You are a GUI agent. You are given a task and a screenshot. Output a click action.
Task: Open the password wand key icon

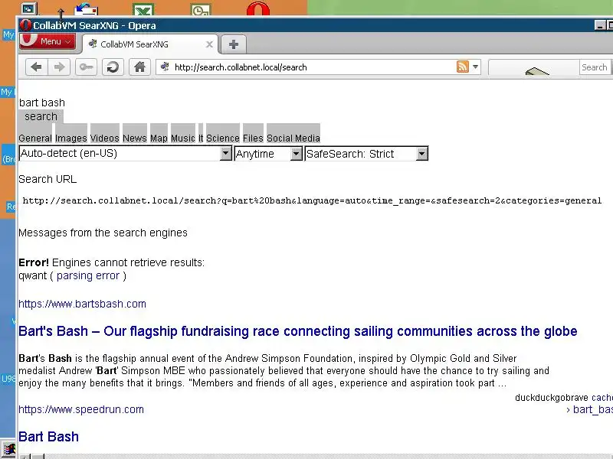[86, 67]
